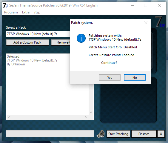Close the Se7en Theme Source Patcher window
Viewport: 168px width, 143px height.
(159, 5)
